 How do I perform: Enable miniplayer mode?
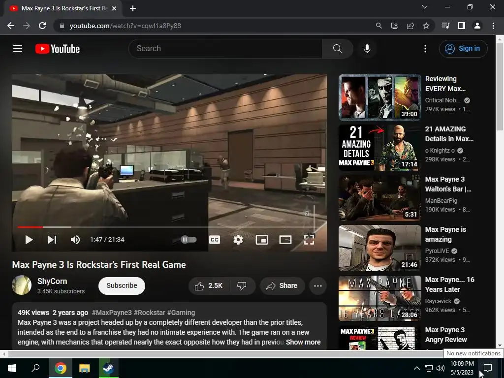click(262, 240)
